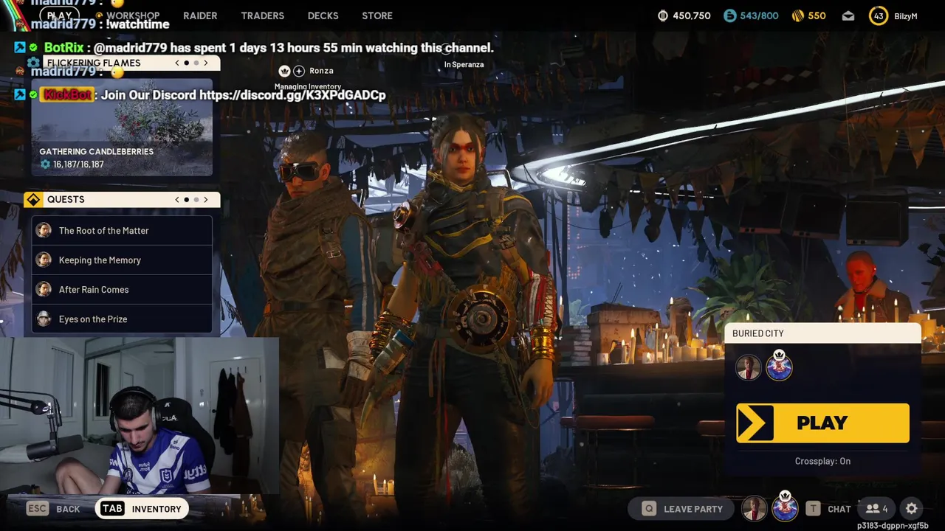Viewport: 945px width, 531px height.
Task: Click the Ronza party member name
Action: click(x=321, y=71)
